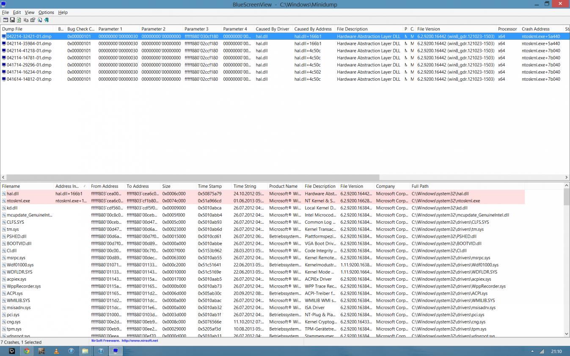This screenshot has width=570, height=356.
Task: Open the Help menu
Action: [63, 12]
